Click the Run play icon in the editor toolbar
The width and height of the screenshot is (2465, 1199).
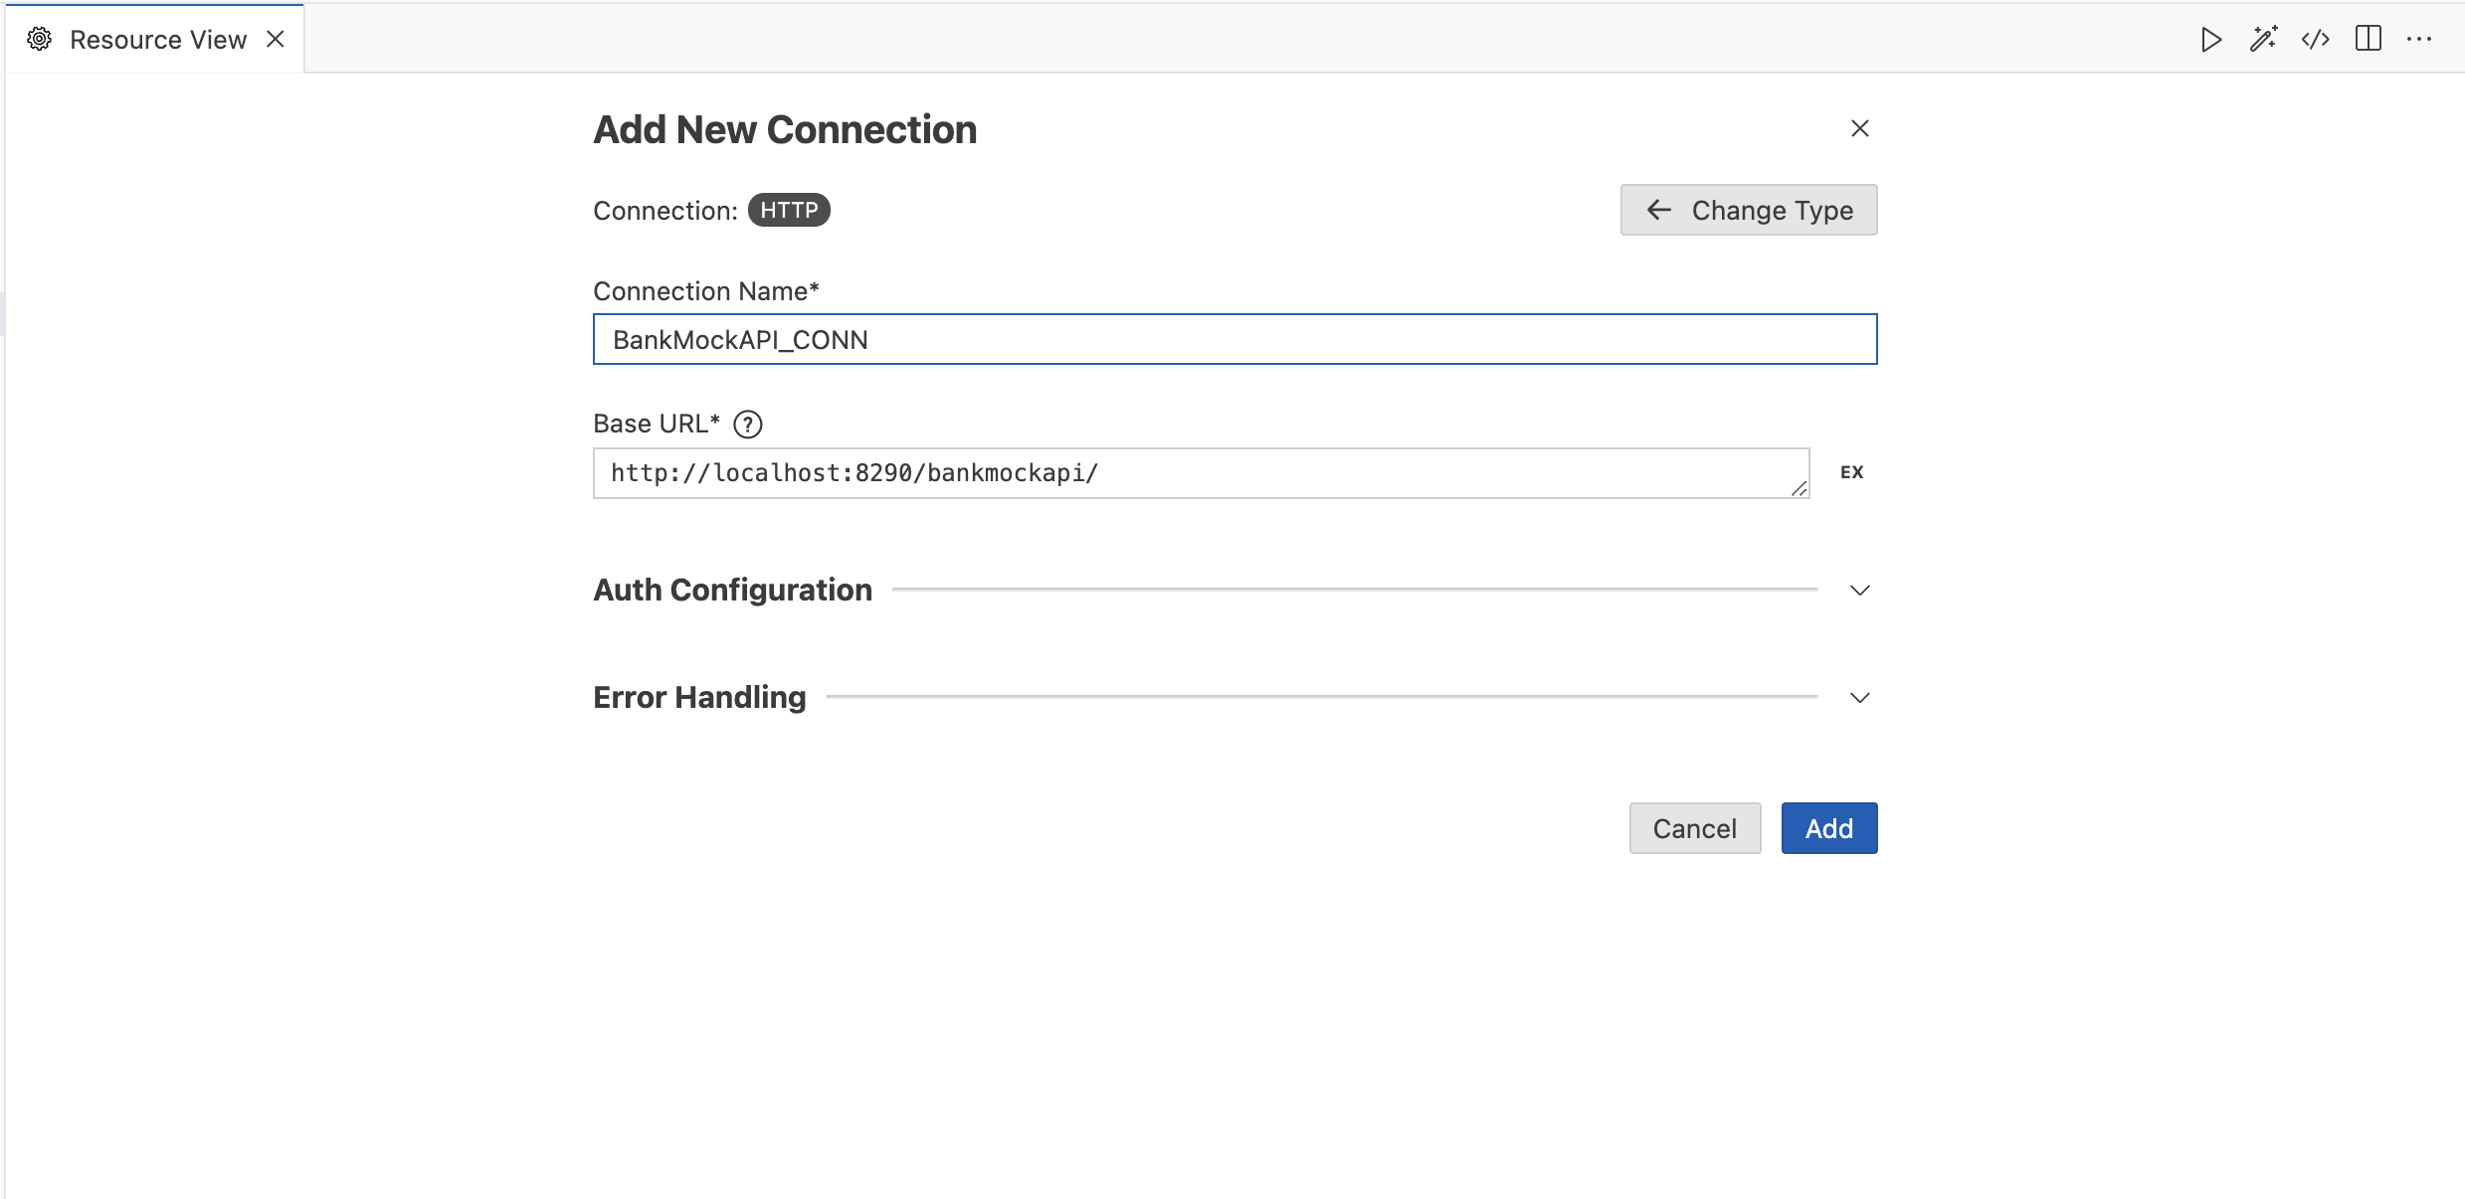point(2211,40)
